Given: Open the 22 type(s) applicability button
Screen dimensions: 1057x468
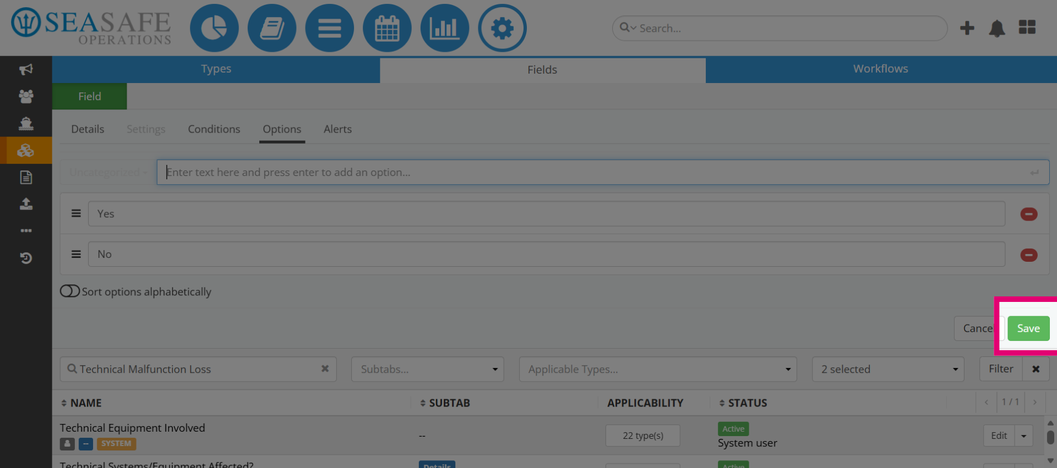Looking at the screenshot, I should [642, 436].
